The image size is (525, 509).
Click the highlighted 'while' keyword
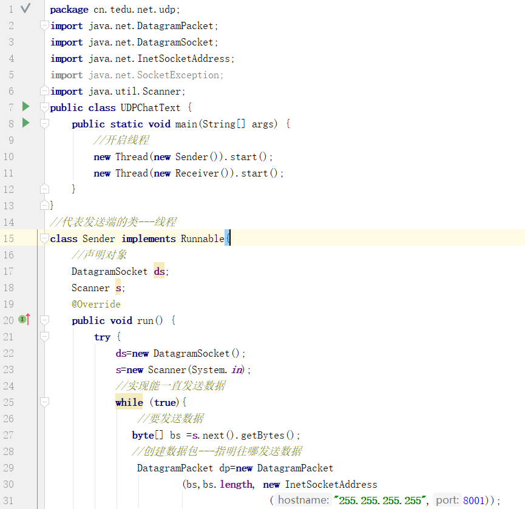pyautogui.click(x=129, y=402)
